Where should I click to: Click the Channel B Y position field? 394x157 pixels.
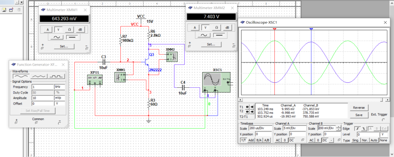tap(332, 134)
